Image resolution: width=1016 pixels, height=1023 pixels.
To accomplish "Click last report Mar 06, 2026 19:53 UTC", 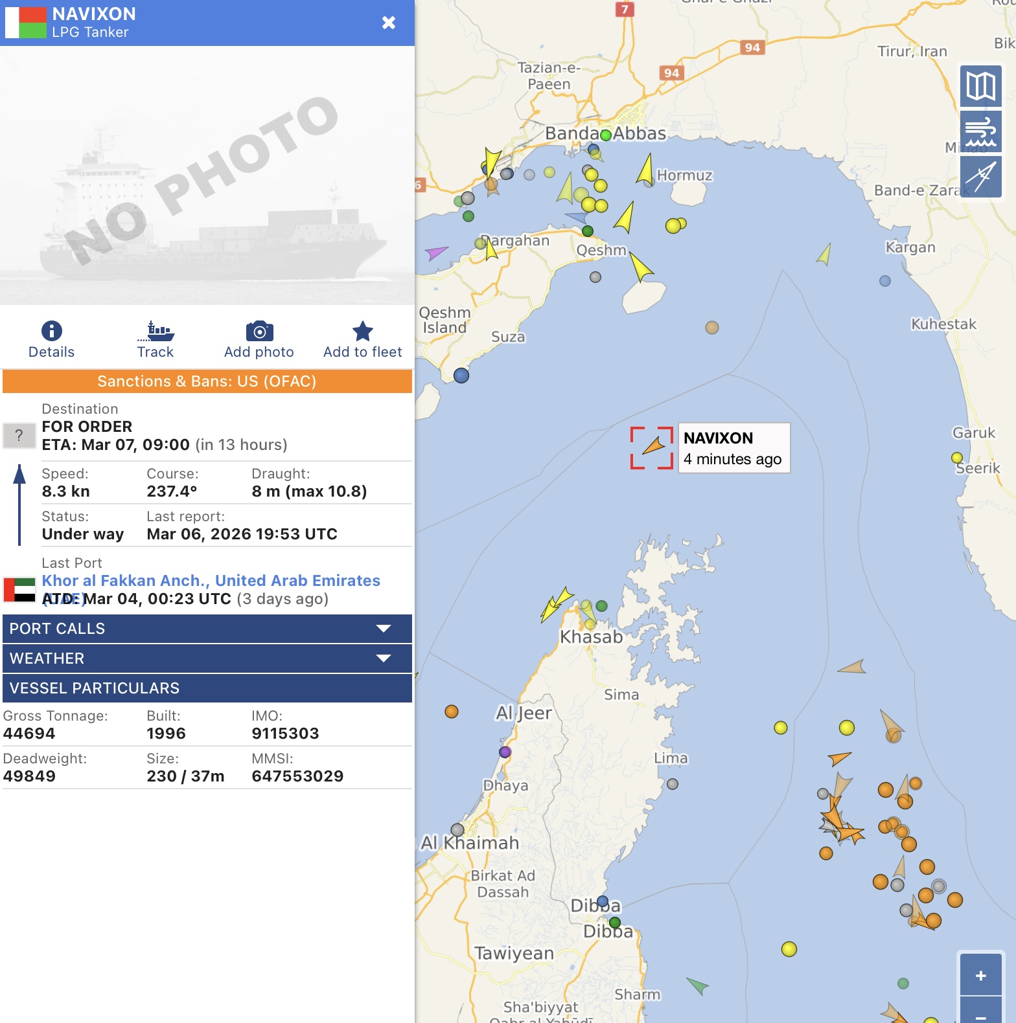I will point(242,534).
